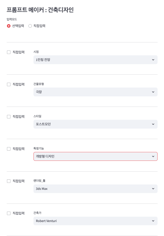
Task: Expand the 렌더링_툴 dropdown showing 3ds Max
Action: coord(91,188)
